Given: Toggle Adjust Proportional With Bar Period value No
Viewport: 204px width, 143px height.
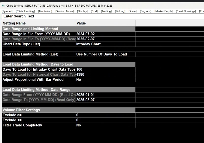Looking at the screenshot, I should point(106,80).
